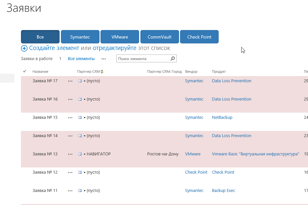Switch to the Все элементы view
308x205 pixels.
[81, 59]
